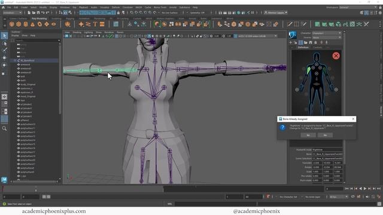Open the Outliner Display menu
383x215 pixels.
tap(15, 36)
